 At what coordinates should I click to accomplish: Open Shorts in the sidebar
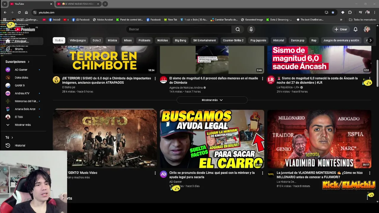coord(19,49)
